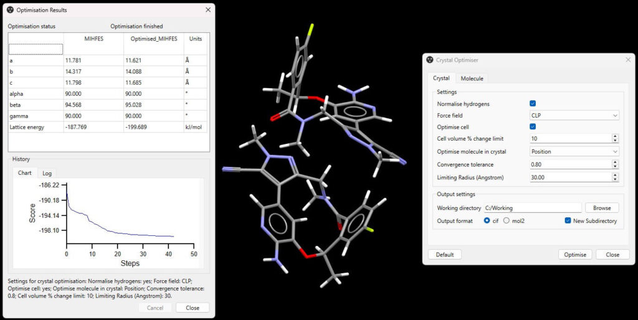638x320 pixels.
Task: Close the Crystal Optimiser dialog with X
Action: click(x=627, y=60)
